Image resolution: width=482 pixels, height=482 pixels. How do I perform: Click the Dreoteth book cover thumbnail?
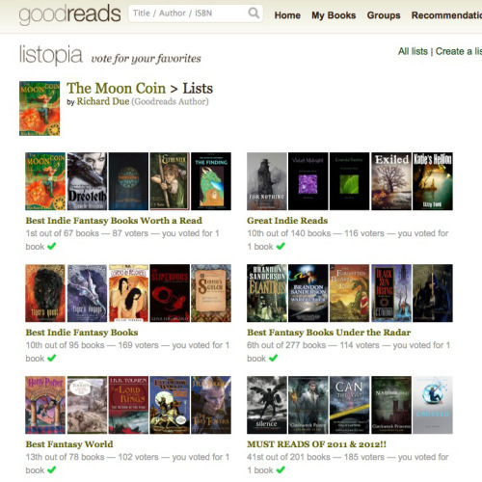[x=87, y=181]
